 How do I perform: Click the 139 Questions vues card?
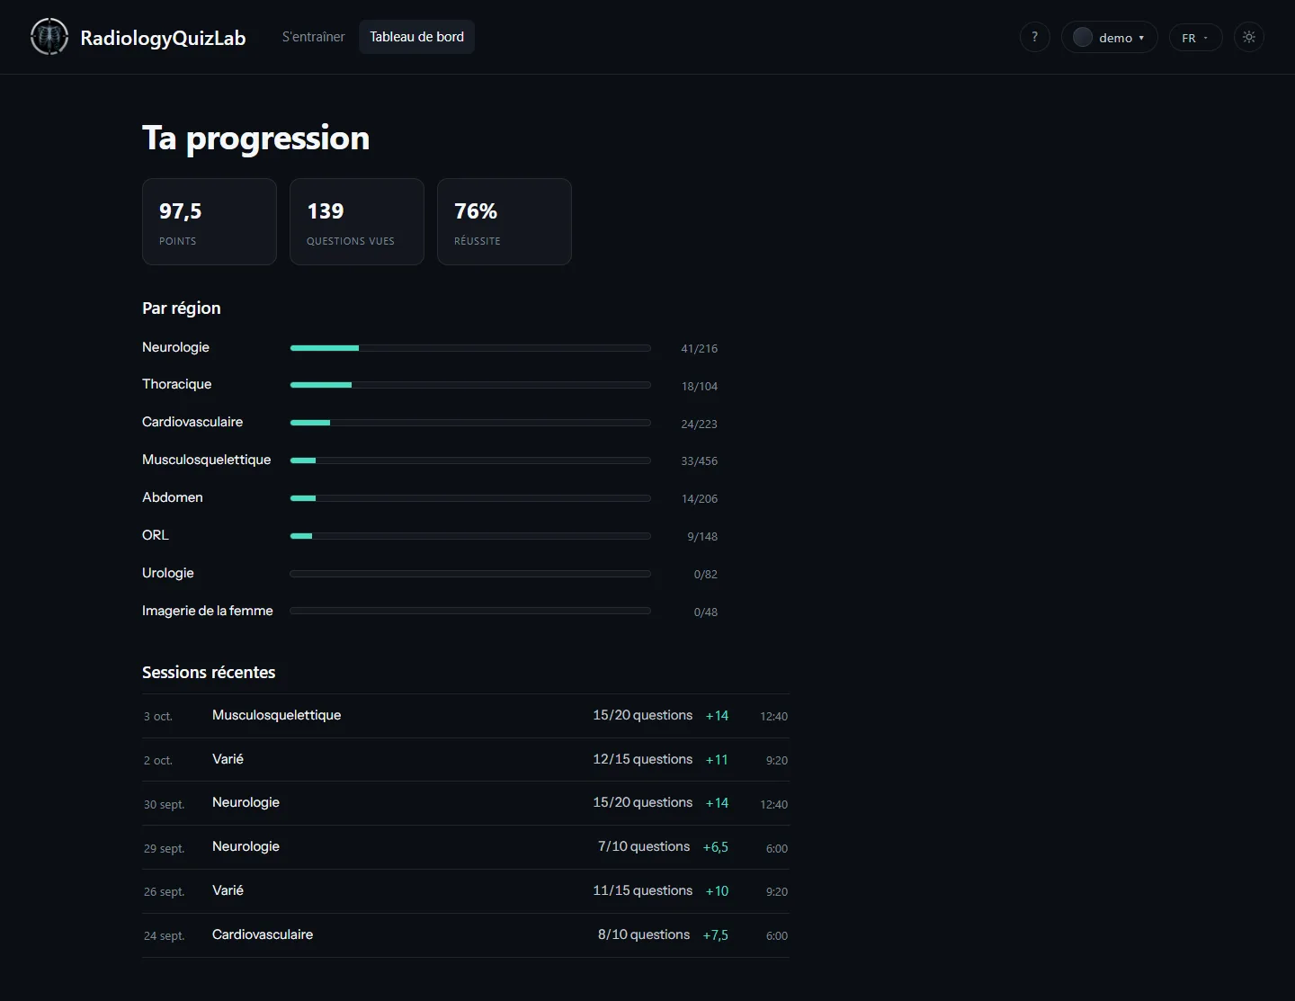coord(357,221)
